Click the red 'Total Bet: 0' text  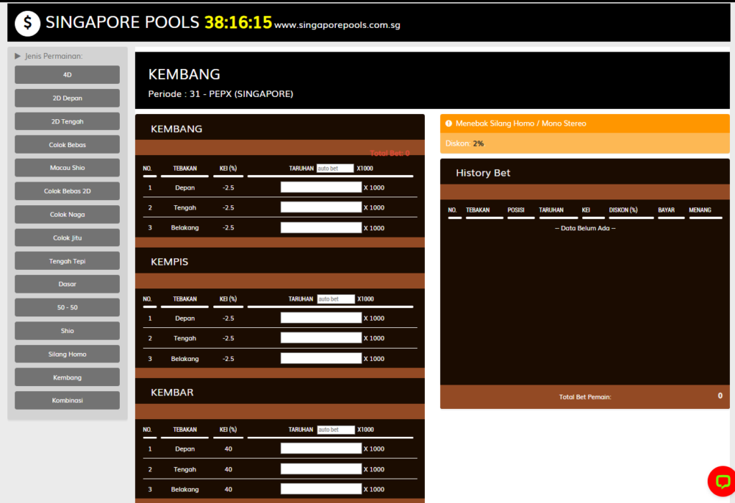[x=390, y=154]
